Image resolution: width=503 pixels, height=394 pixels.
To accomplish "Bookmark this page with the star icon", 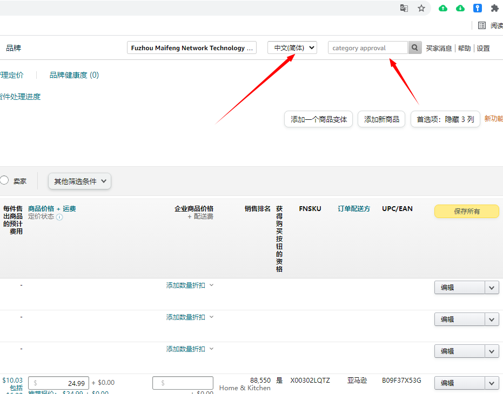I will [421, 8].
